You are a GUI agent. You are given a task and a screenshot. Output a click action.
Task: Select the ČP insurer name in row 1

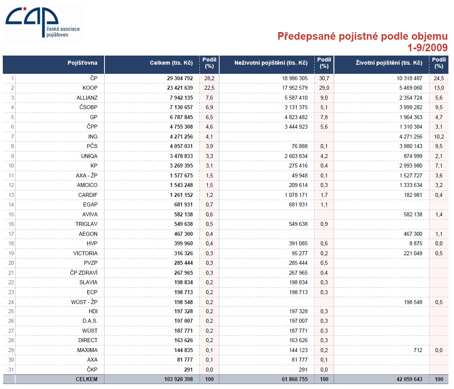click(93, 78)
